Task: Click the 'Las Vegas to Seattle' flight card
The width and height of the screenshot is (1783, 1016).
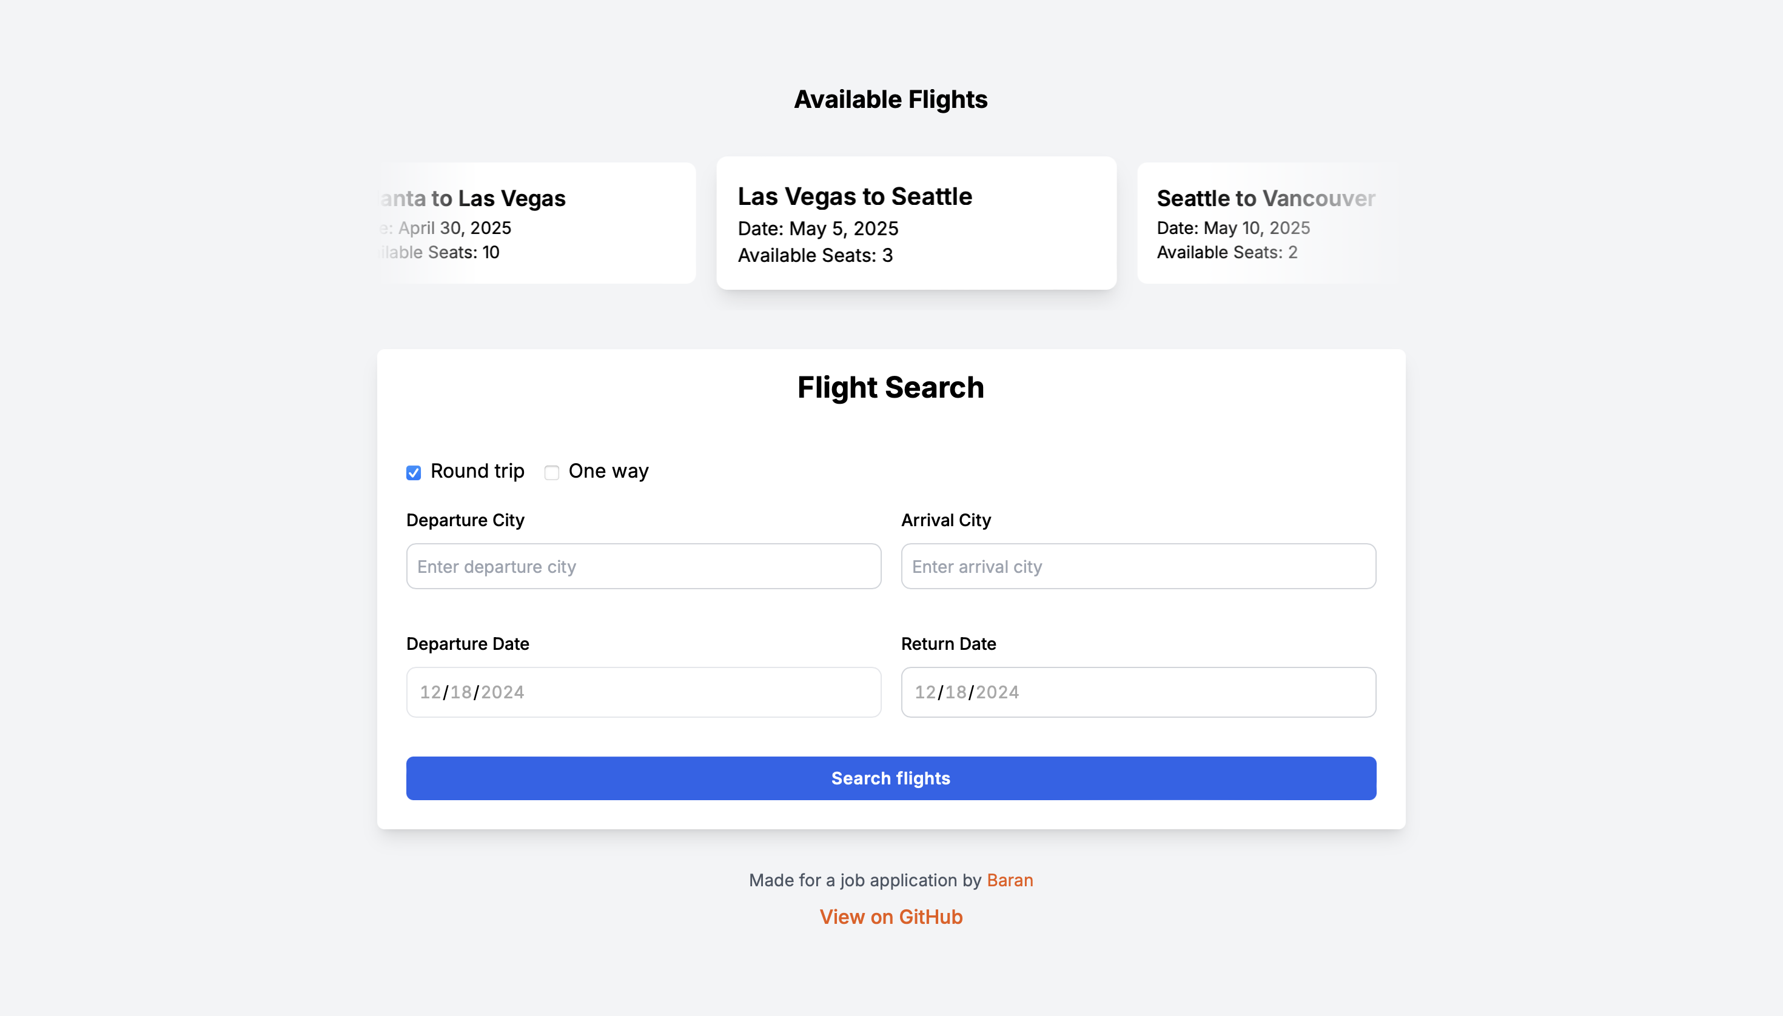Action: point(916,223)
